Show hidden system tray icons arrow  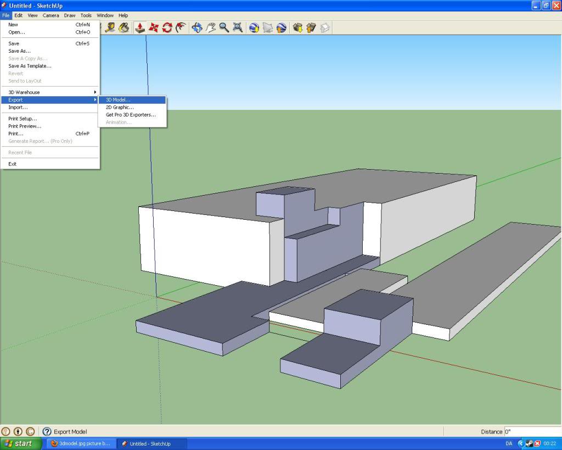521,443
